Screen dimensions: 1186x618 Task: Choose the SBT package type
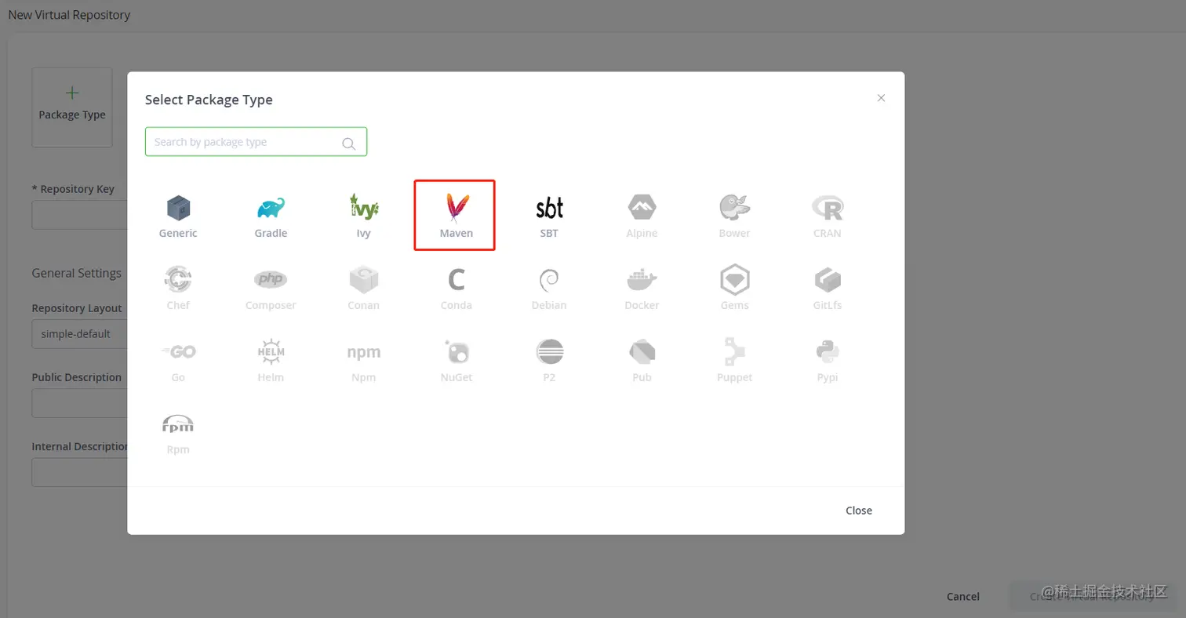549,215
